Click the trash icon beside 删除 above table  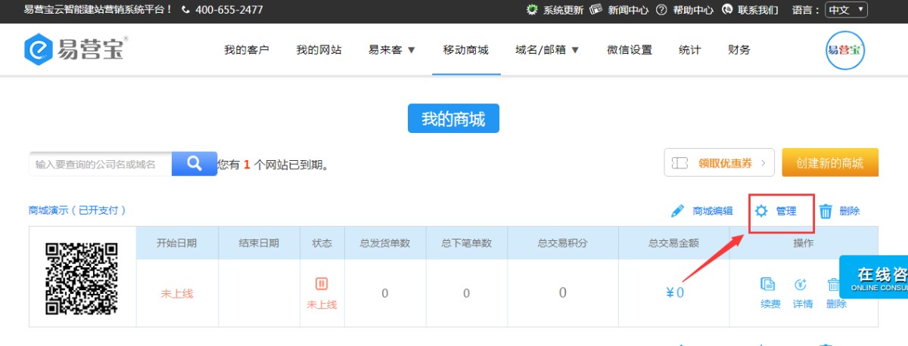coord(826,212)
